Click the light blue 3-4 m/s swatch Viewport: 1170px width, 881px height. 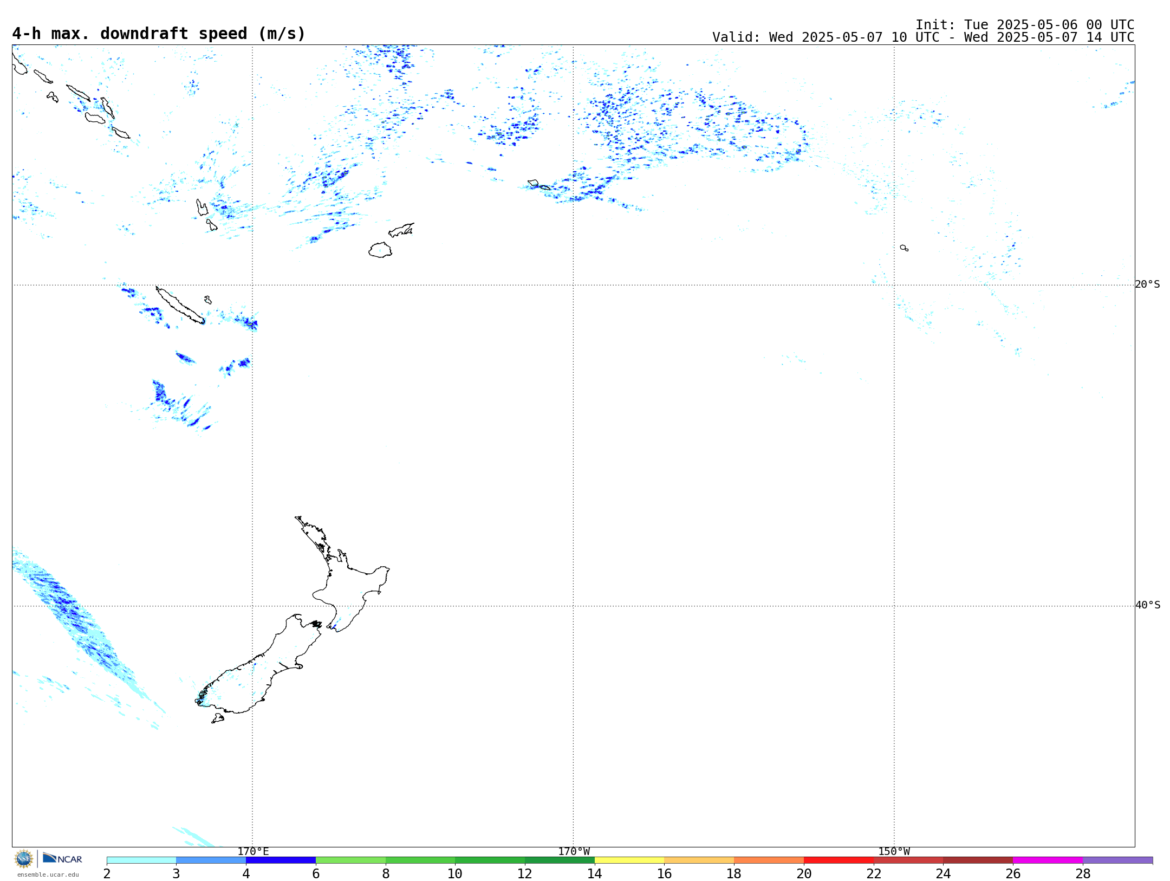click(211, 860)
